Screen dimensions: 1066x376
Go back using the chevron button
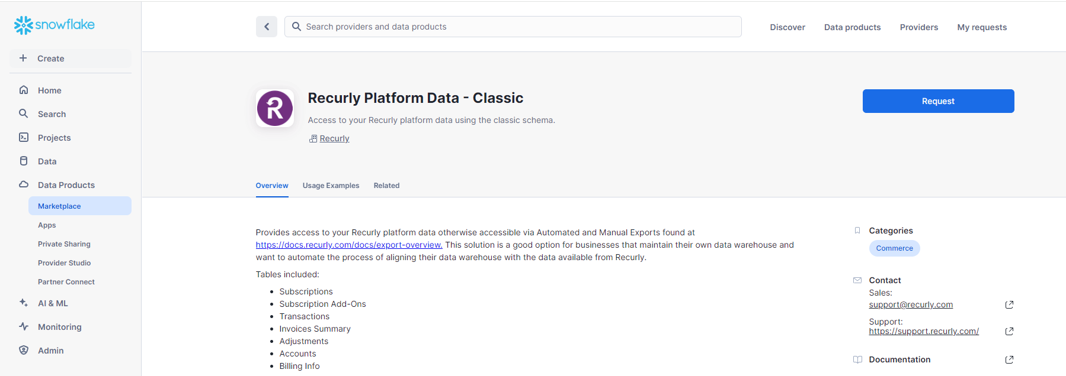pyautogui.click(x=267, y=27)
